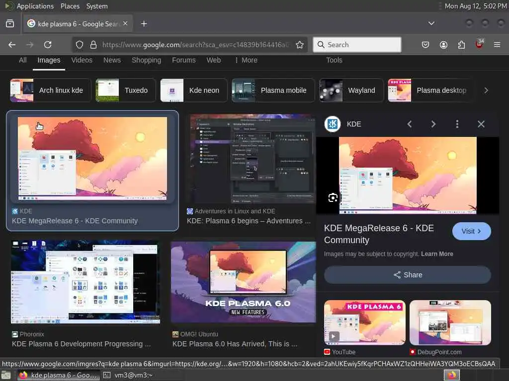Open the Forums results tab
This screenshot has height=381, width=509.
184,60
